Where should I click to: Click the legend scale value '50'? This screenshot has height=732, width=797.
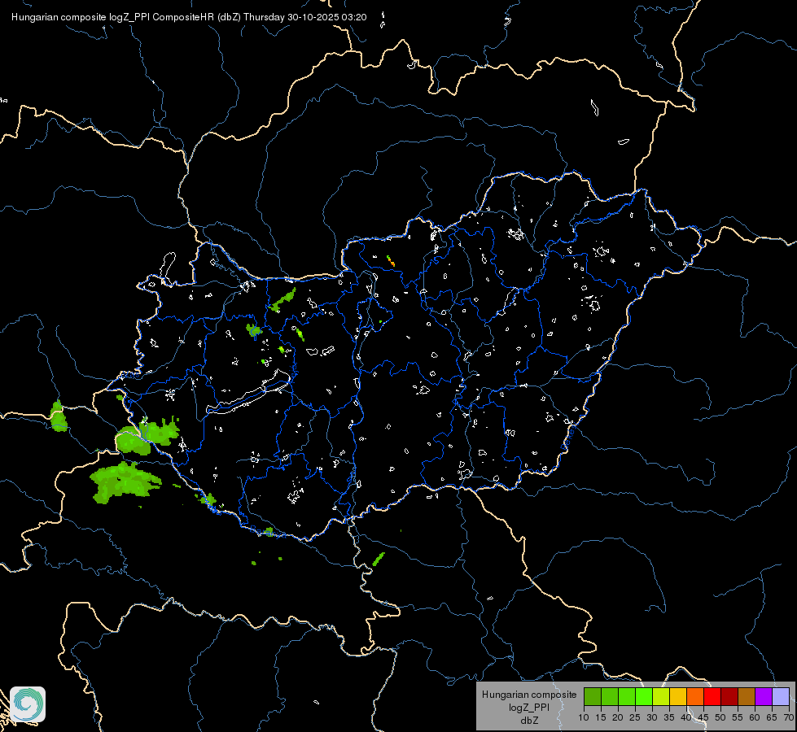[x=720, y=718]
